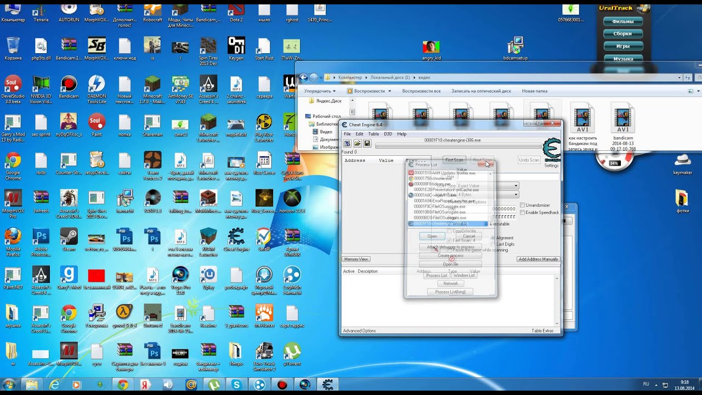Tick the Enable Speedhack checkbox
This screenshot has height=395, width=702.
[522, 212]
